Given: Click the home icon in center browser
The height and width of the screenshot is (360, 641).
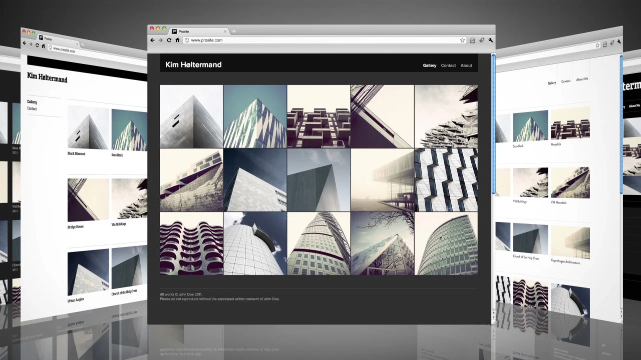Looking at the screenshot, I should click(177, 40).
